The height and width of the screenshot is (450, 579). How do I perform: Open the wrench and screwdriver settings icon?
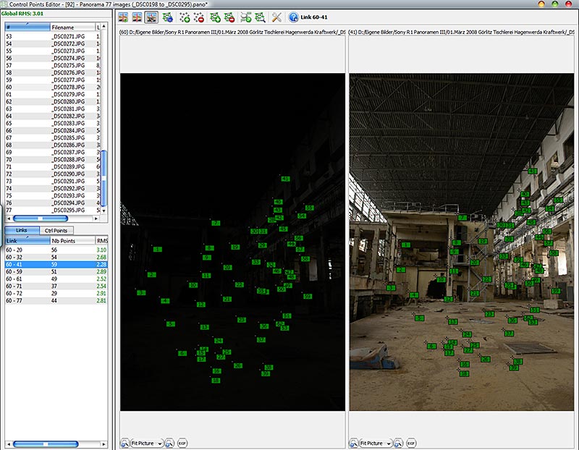click(276, 17)
